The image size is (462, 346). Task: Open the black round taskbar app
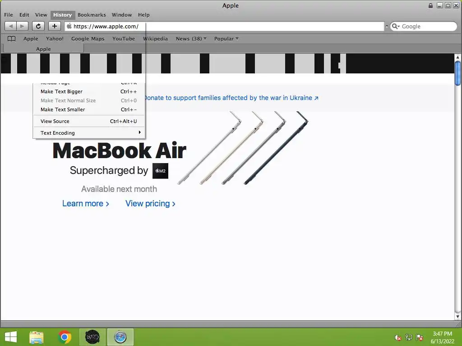click(92, 337)
